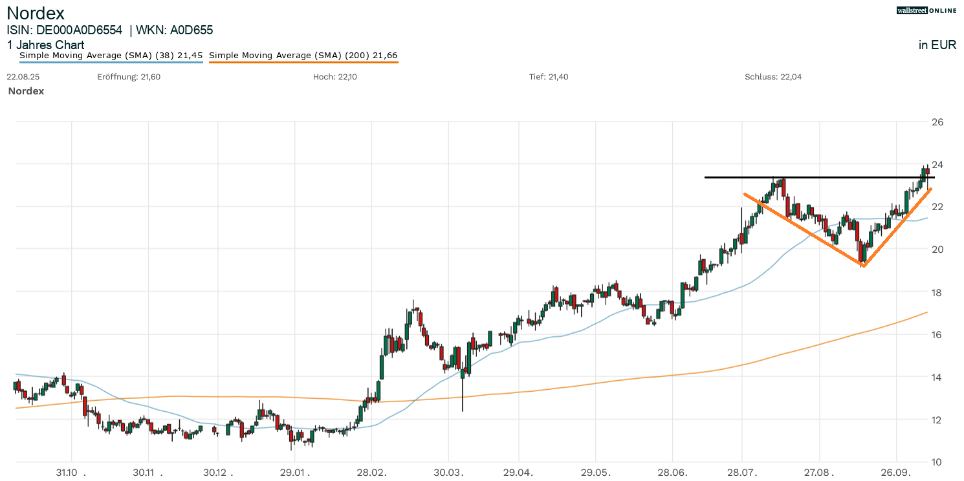The height and width of the screenshot is (481, 964).
Task: Click the large Nordex chart title
Action: point(36,13)
